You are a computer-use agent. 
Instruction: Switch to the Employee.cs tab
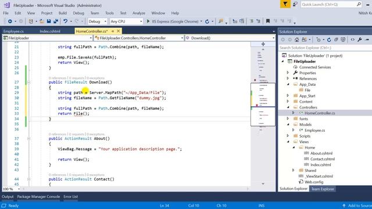(x=13, y=31)
